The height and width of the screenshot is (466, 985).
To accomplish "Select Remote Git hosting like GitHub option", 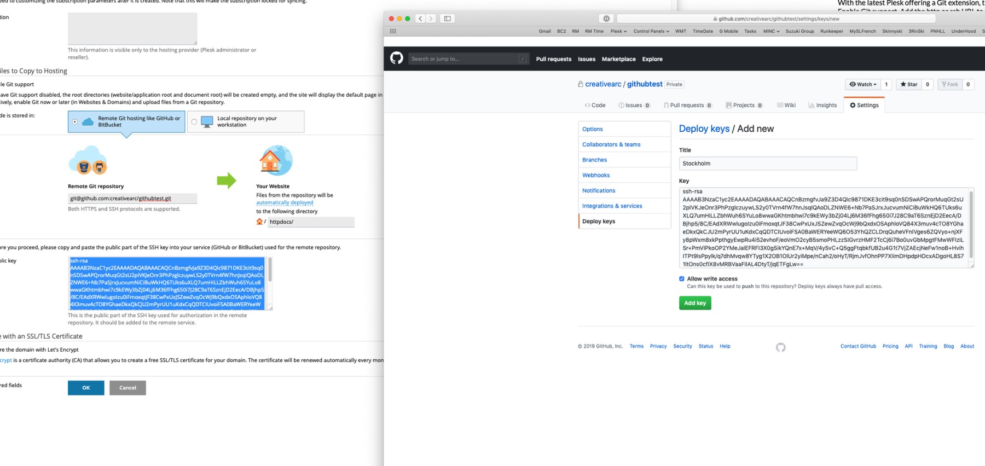I will pyautogui.click(x=75, y=121).
